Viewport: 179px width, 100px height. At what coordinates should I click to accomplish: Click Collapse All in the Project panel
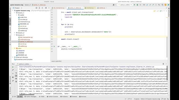tap(42, 8)
